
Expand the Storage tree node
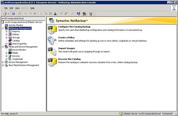click(6, 37)
